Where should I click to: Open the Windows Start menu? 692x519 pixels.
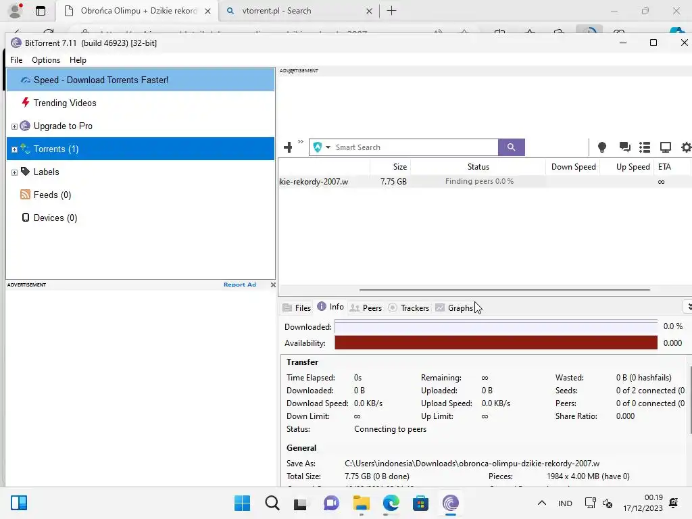coord(242,503)
